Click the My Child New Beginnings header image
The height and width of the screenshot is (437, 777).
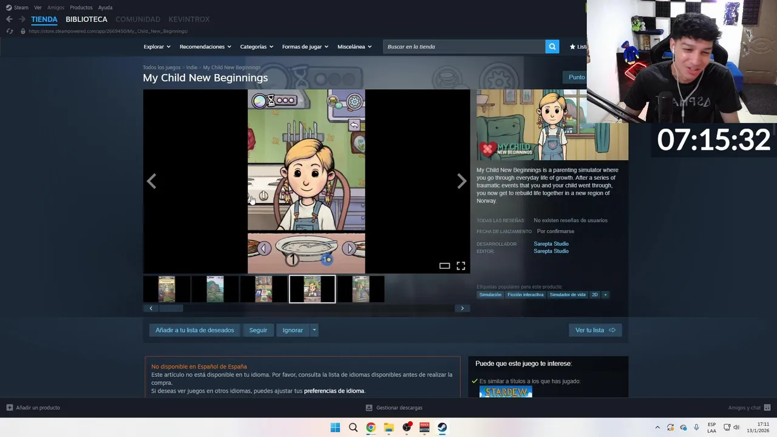click(x=552, y=125)
